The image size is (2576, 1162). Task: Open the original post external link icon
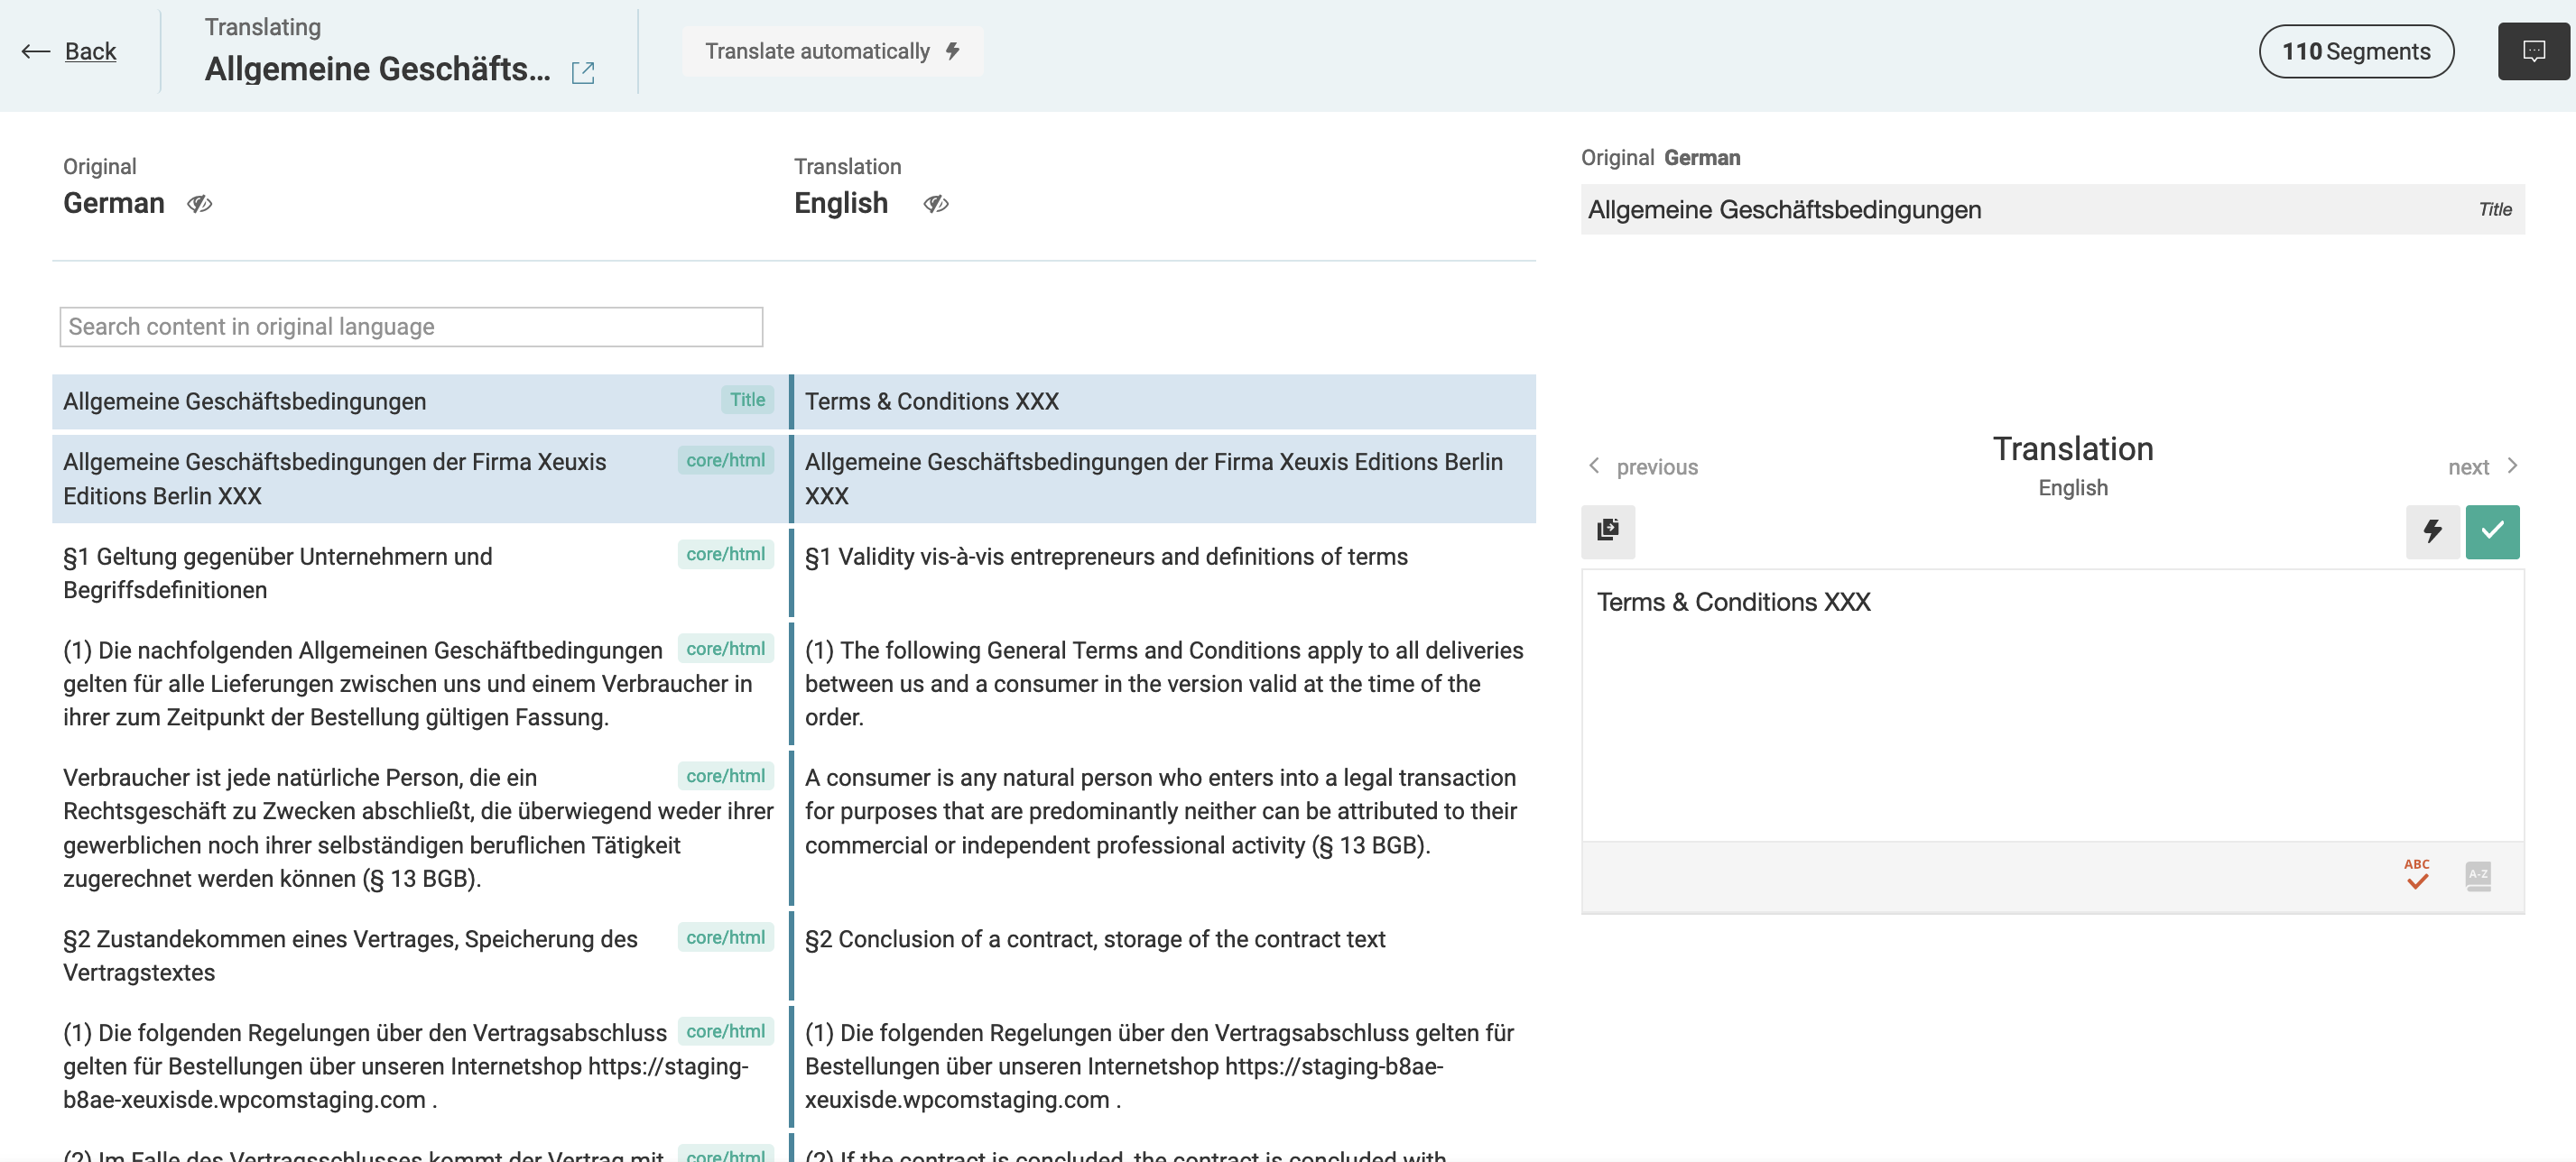point(583,72)
